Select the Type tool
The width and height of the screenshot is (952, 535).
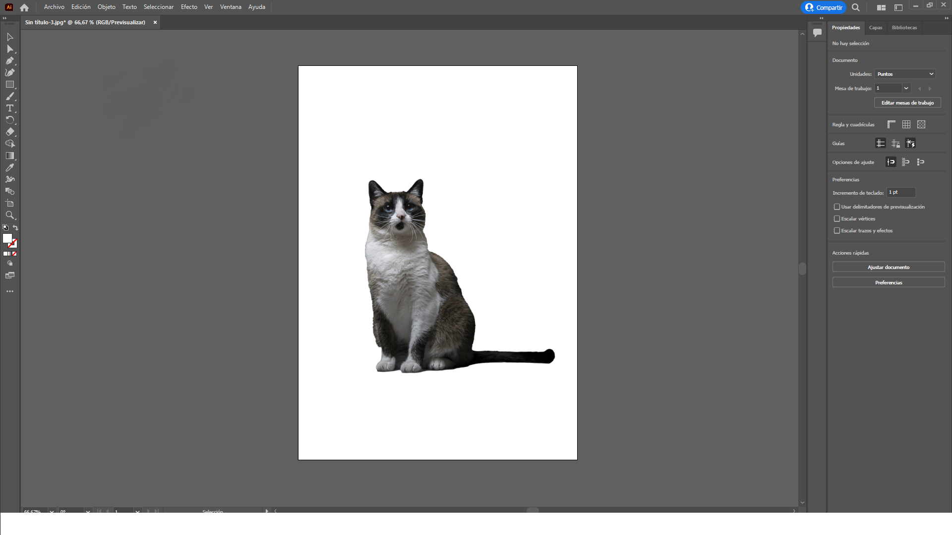point(9,108)
